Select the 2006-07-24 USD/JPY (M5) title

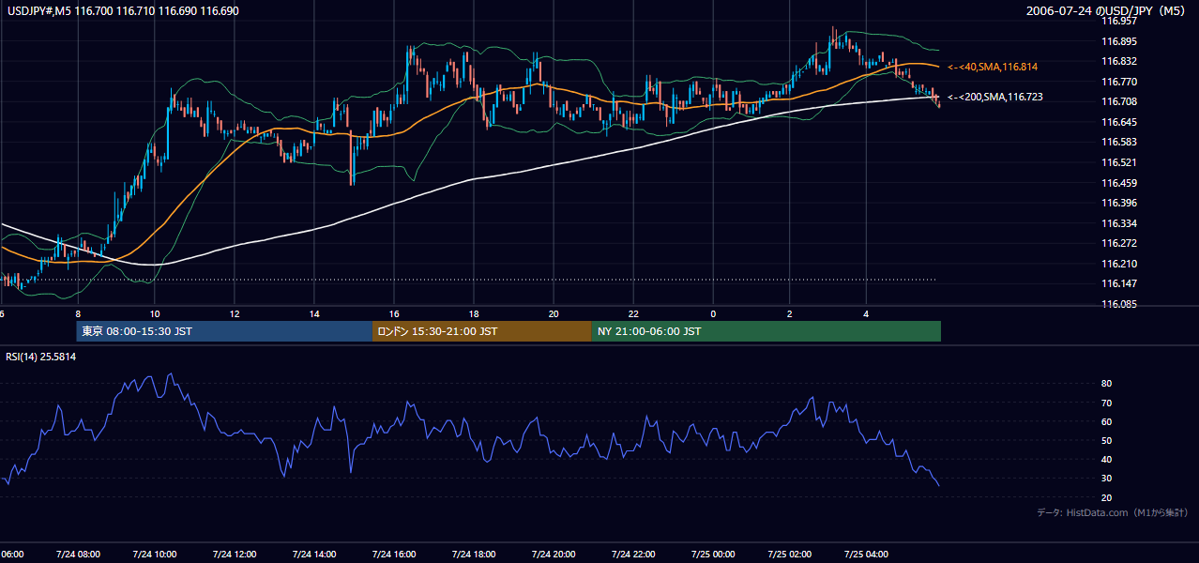pos(1108,11)
